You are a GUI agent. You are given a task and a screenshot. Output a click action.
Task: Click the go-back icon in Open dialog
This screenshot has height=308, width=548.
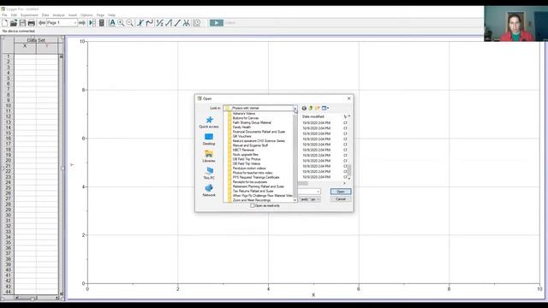(x=304, y=109)
